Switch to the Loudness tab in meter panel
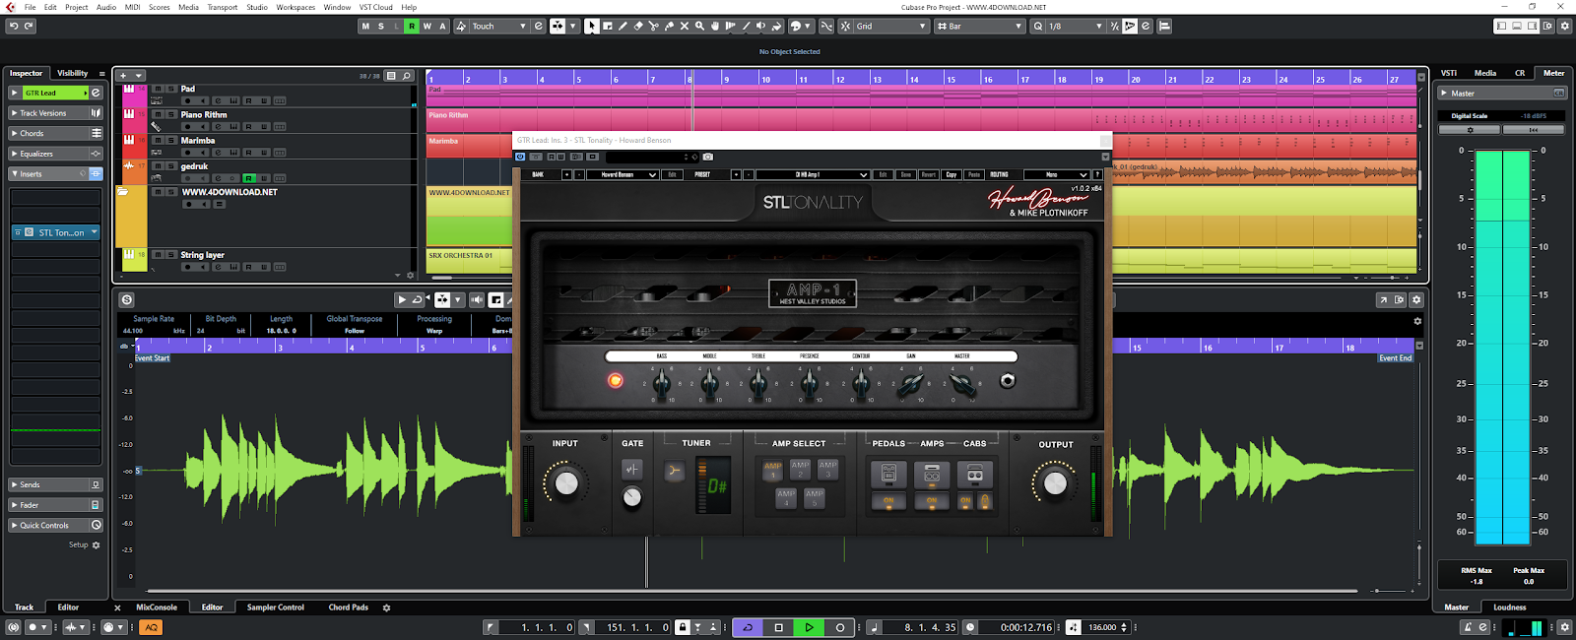Screen dimensions: 1576x640 (x=1510, y=608)
